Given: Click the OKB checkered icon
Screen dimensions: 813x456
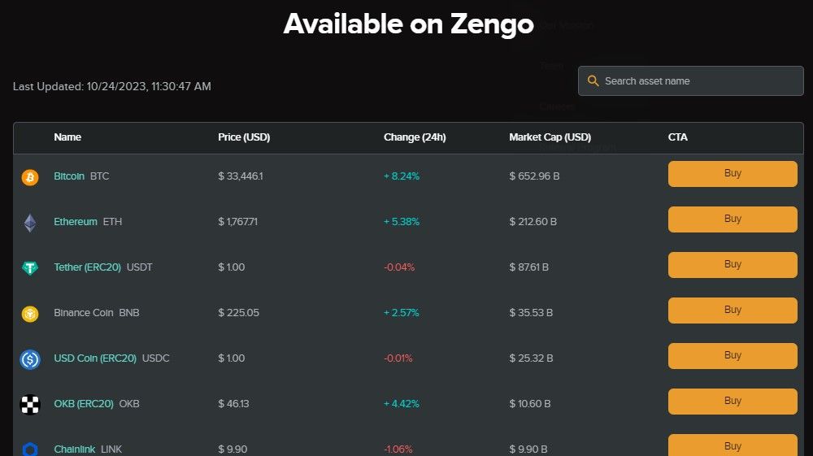Looking at the screenshot, I should click(30, 404).
